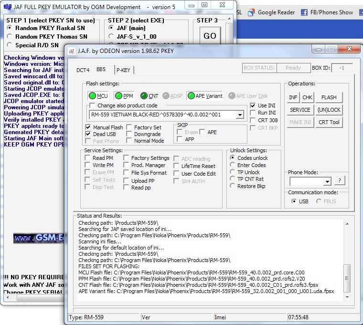363x325 pixels.
Task: Select Random PKEY Thomas SN
Action: [x=10, y=36]
